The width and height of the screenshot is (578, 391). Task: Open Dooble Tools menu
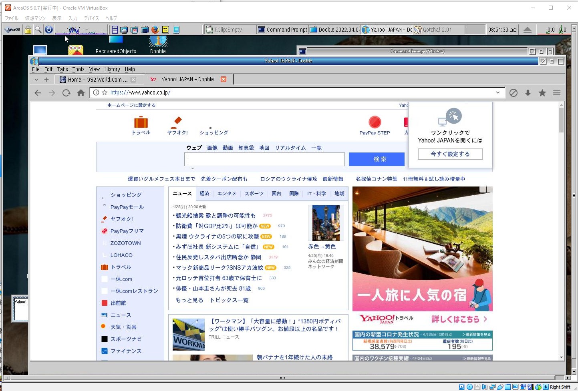79,69
